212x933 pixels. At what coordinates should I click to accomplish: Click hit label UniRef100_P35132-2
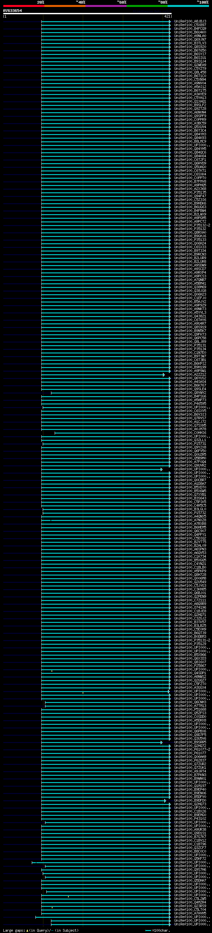pyautogui.click(x=192, y=225)
